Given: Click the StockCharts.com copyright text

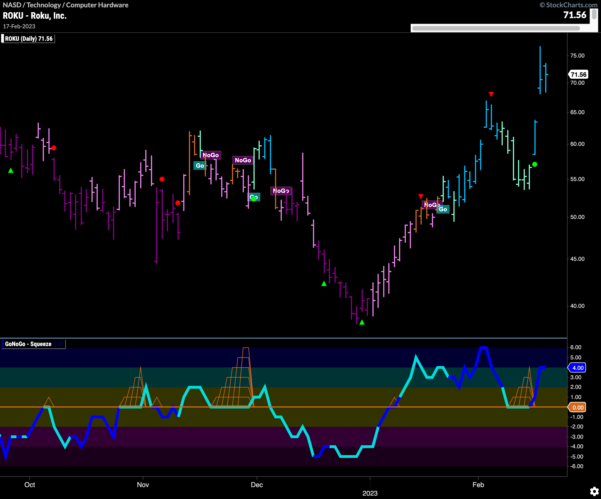Looking at the screenshot, I should [568, 5].
